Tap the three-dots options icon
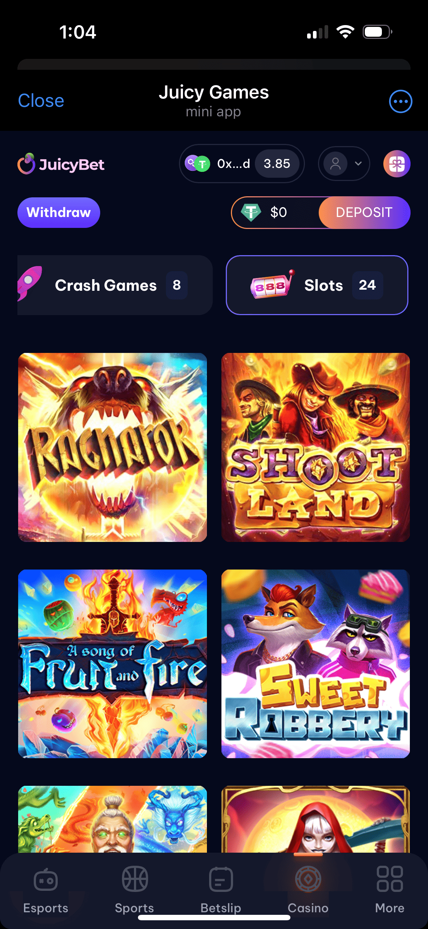The height and width of the screenshot is (929, 428). [x=400, y=101]
